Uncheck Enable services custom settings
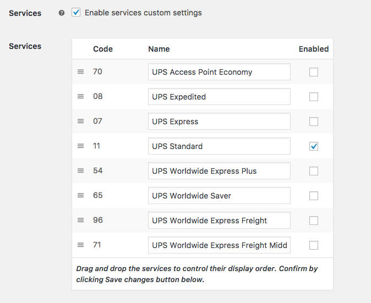371x303 pixels. 76,13
